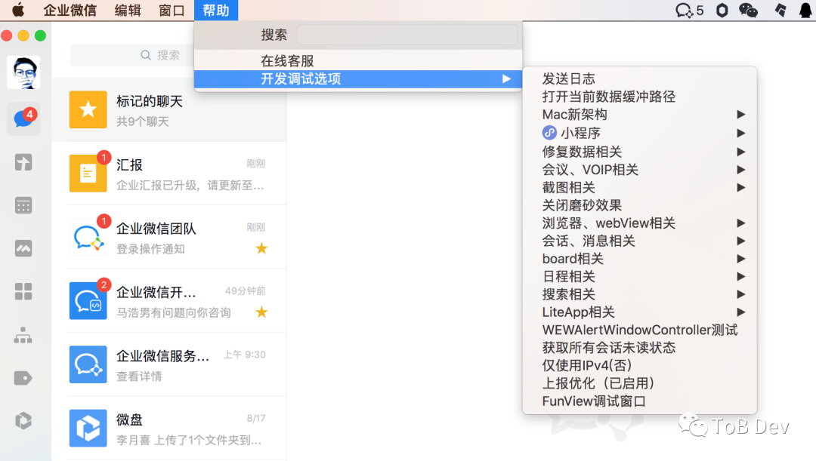The width and height of the screenshot is (816, 461).
Task: Choose FunView调试窗口
Action: 640,401
